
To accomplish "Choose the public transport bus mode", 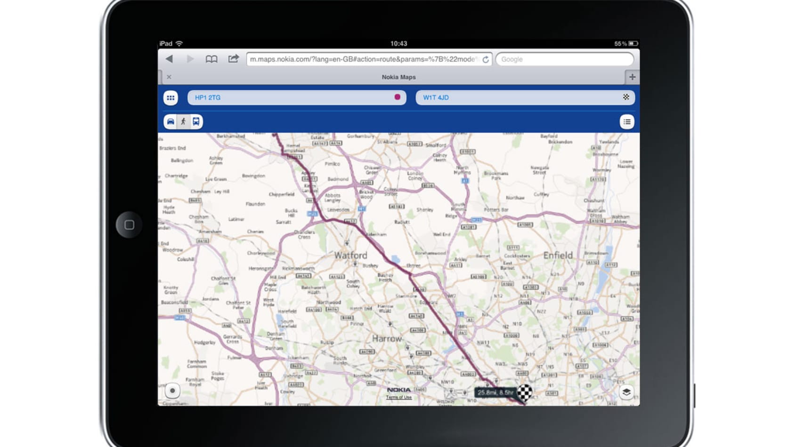I will 196,121.
